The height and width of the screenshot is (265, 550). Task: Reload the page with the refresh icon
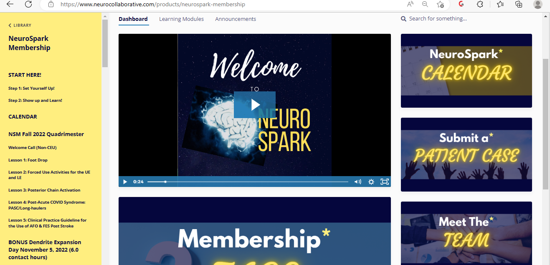click(x=28, y=4)
